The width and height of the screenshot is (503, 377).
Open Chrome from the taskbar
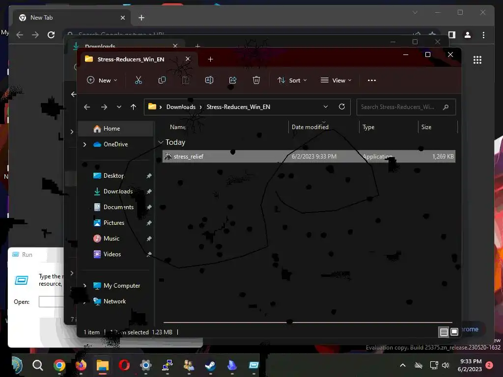59,365
